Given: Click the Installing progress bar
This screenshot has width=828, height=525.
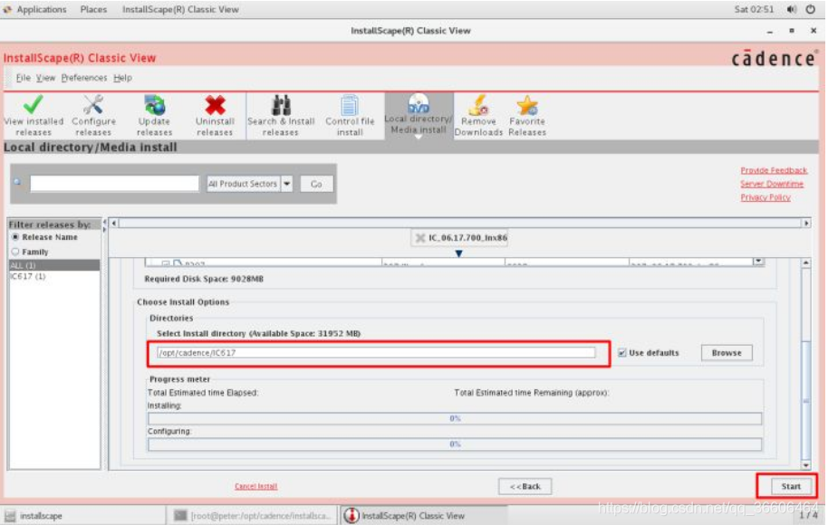Looking at the screenshot, I should tap(453, 419).
